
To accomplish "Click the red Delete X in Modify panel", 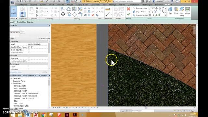I will 93,15.
